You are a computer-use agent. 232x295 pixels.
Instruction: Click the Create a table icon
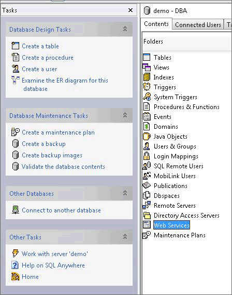pyautogui.click(x=15, y=46)
